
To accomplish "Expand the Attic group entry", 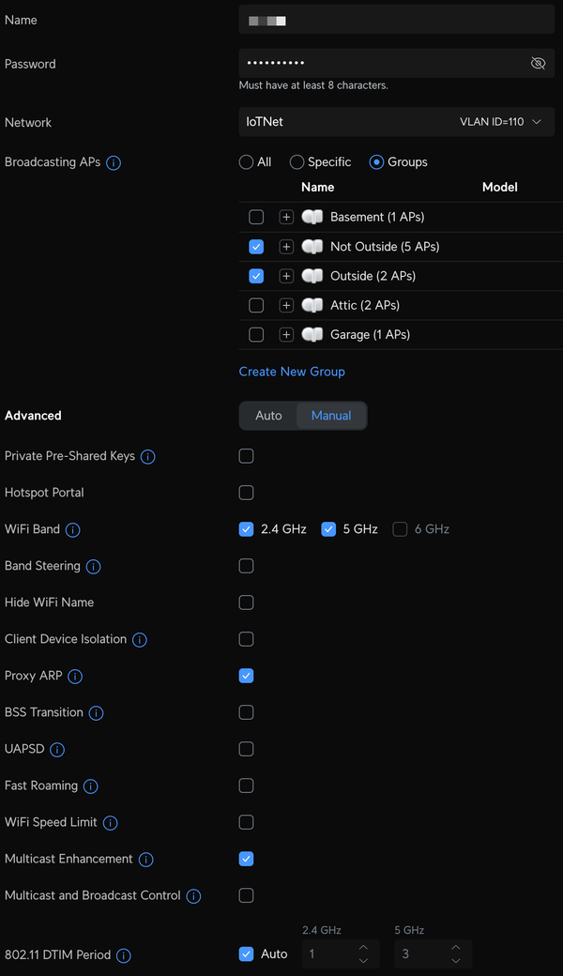I will 286,305.
